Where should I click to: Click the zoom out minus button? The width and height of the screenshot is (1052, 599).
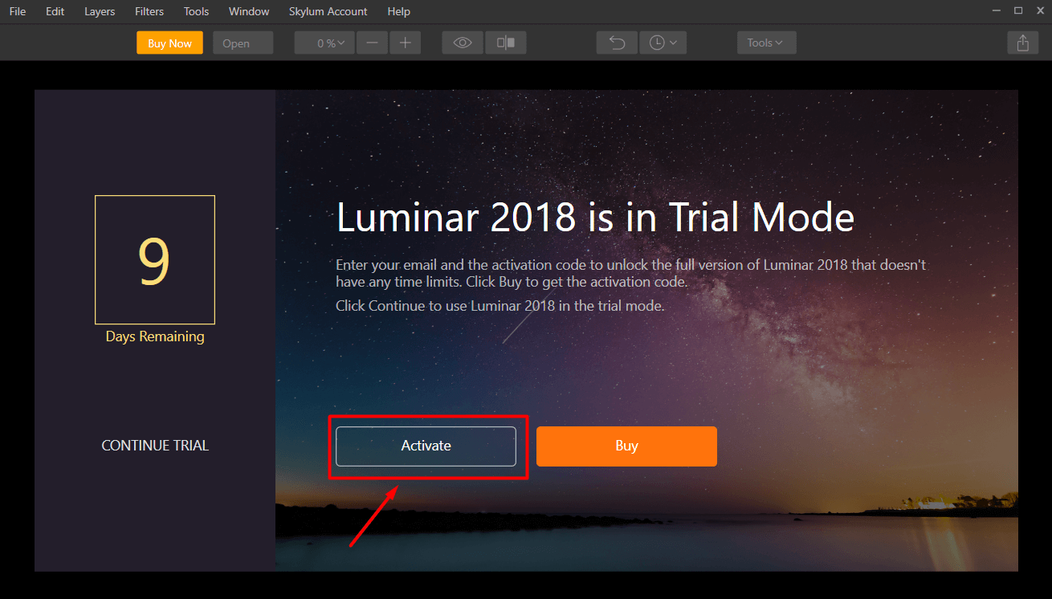372,43
